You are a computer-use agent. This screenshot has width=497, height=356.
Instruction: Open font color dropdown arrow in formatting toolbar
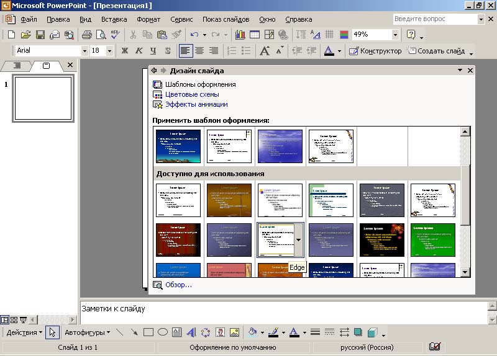click(339, 51)
